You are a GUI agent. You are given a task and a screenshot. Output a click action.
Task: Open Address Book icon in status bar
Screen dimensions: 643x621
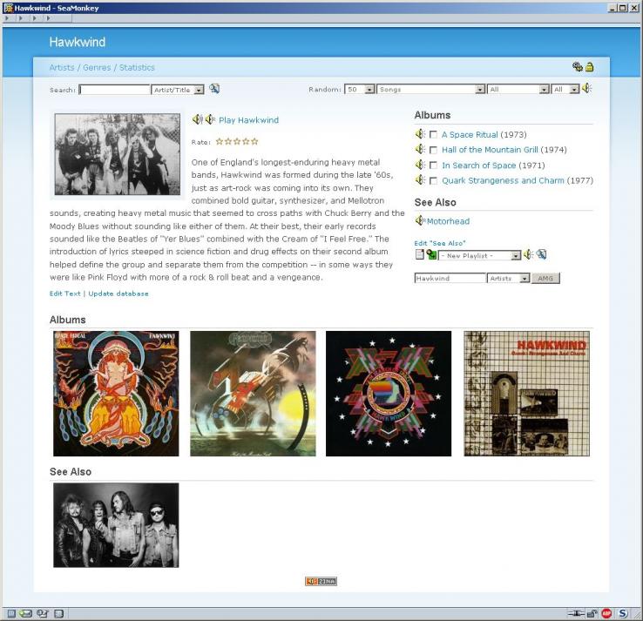pyautogui.click(x=59, y=614)
